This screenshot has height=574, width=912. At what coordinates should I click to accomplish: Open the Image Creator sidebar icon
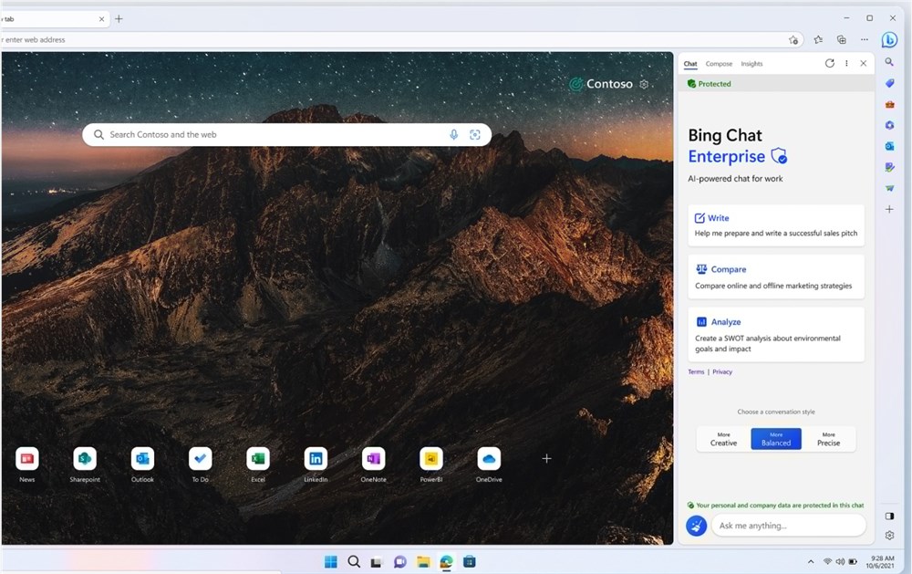(x=889, y=167)
